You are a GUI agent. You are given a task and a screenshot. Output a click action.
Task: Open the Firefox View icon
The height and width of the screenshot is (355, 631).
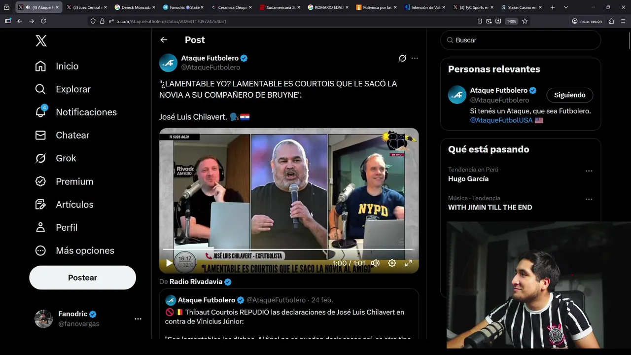[x=6, y=7]
